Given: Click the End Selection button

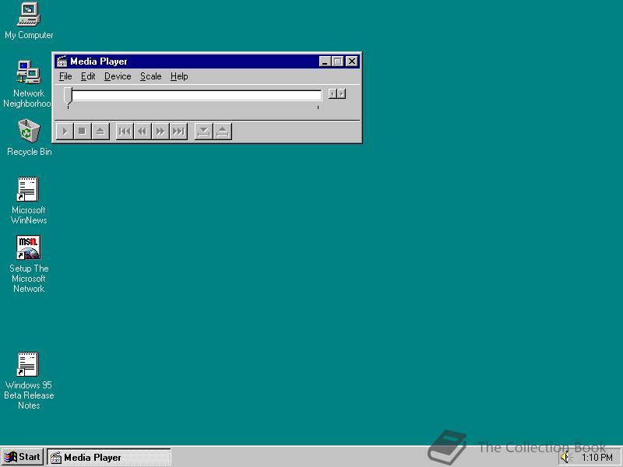Looking at the screenshot, I should click(223, 132).
